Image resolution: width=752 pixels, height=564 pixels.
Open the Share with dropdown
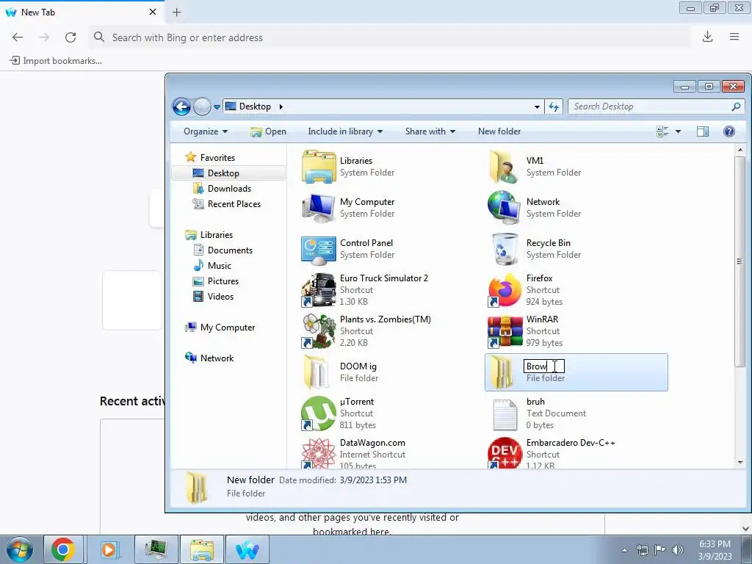coord(430,131)
